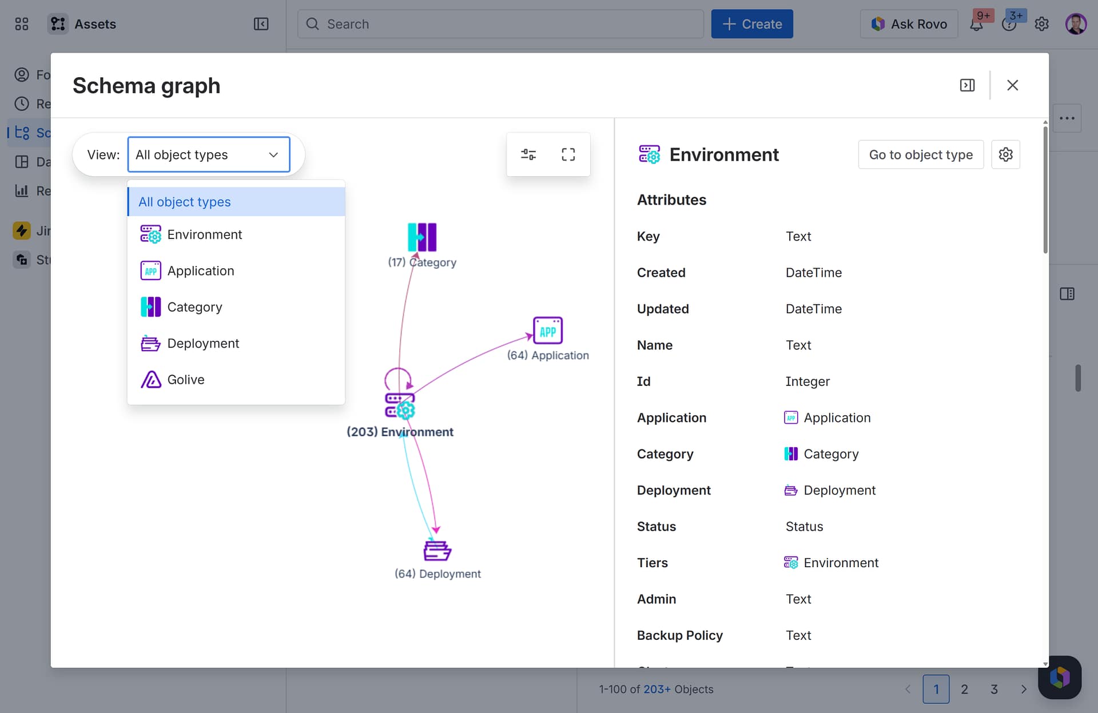The image size is (1098, 713).
Task: Expand the View object types dropdown
Action: 209,154
